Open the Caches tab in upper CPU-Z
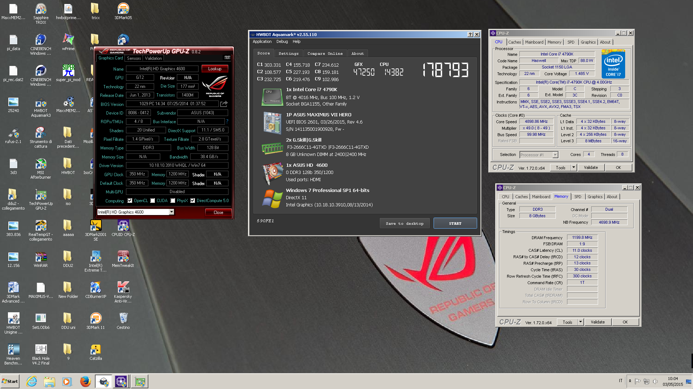Viewport: 693px width, 389px height. coord(515,42)
